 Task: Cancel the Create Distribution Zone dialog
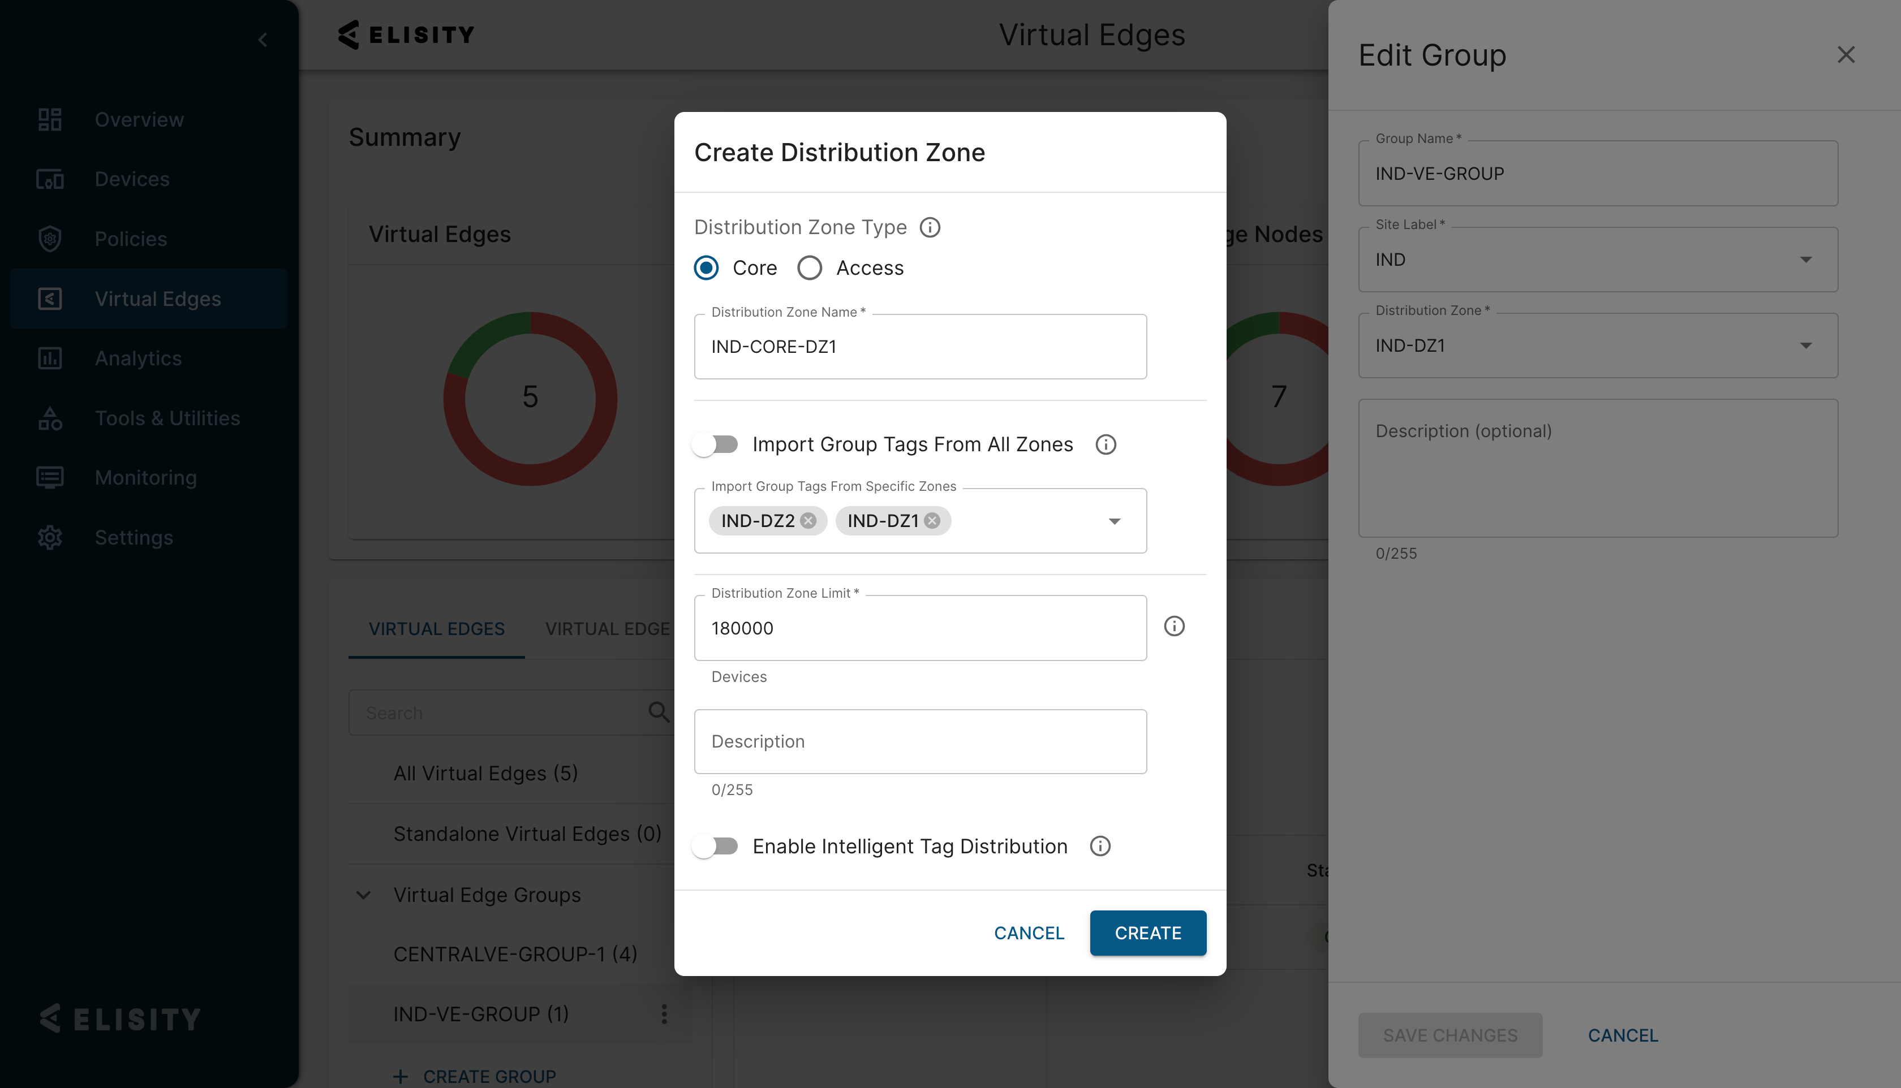click(1029, 932)
